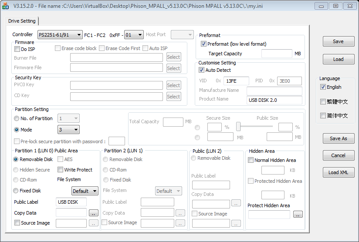Tick Source Image for Public (LUN 2)
Screen dimensions: 359x242
click(x=194, y=213)
